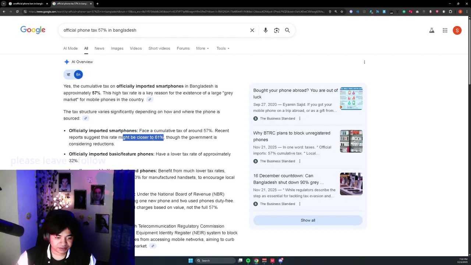Screen dimensions: 471x265
Task: Go back in browser history
Action: (x=4, y=11)
